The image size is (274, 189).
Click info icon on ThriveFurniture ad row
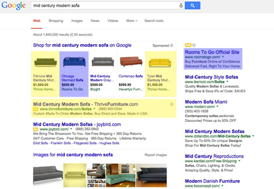click(172, 104)
